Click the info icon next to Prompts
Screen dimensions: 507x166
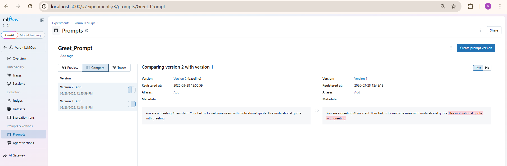click(87, 31)
